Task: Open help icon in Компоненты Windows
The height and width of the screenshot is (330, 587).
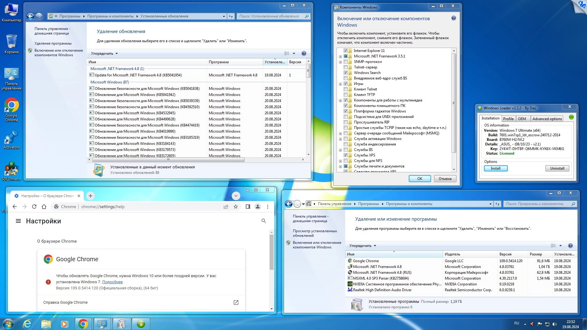Action: click(x=454, y=18)
